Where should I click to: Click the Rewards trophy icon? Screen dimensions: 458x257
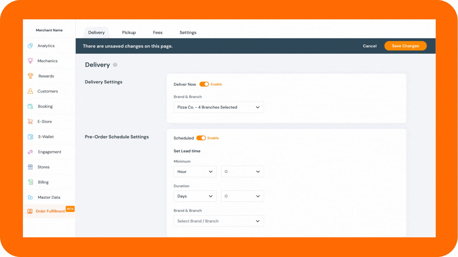pyautogui.click(x=30, y=76)
